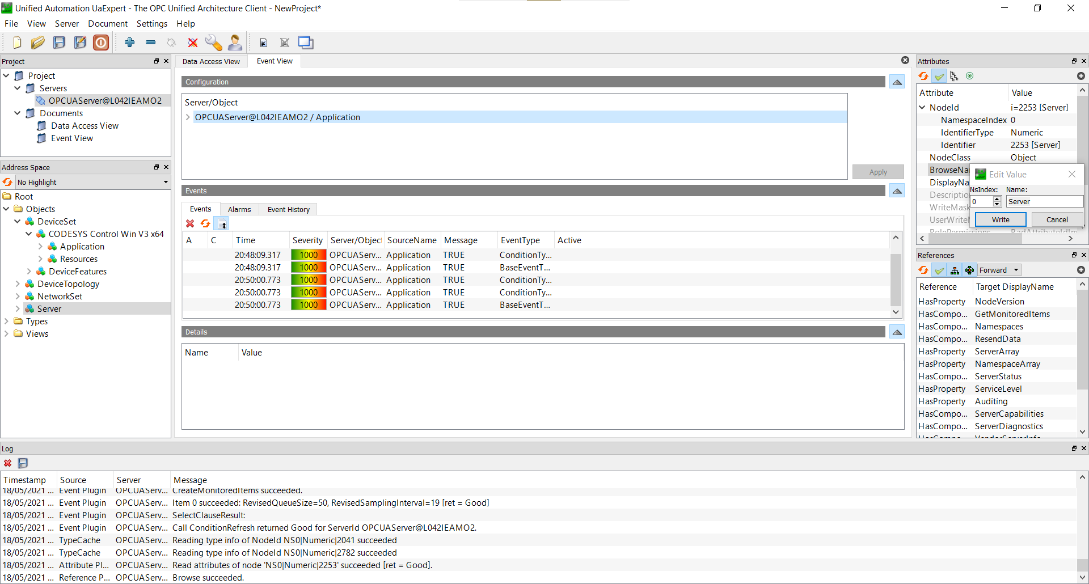Open the No Highlight dropdown

92,182
